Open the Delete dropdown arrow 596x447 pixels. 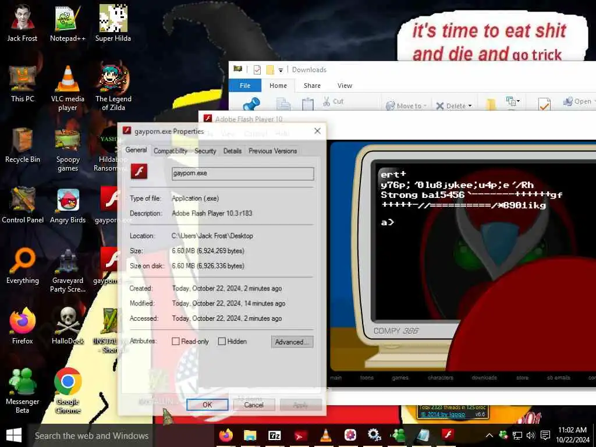point(470,106)
